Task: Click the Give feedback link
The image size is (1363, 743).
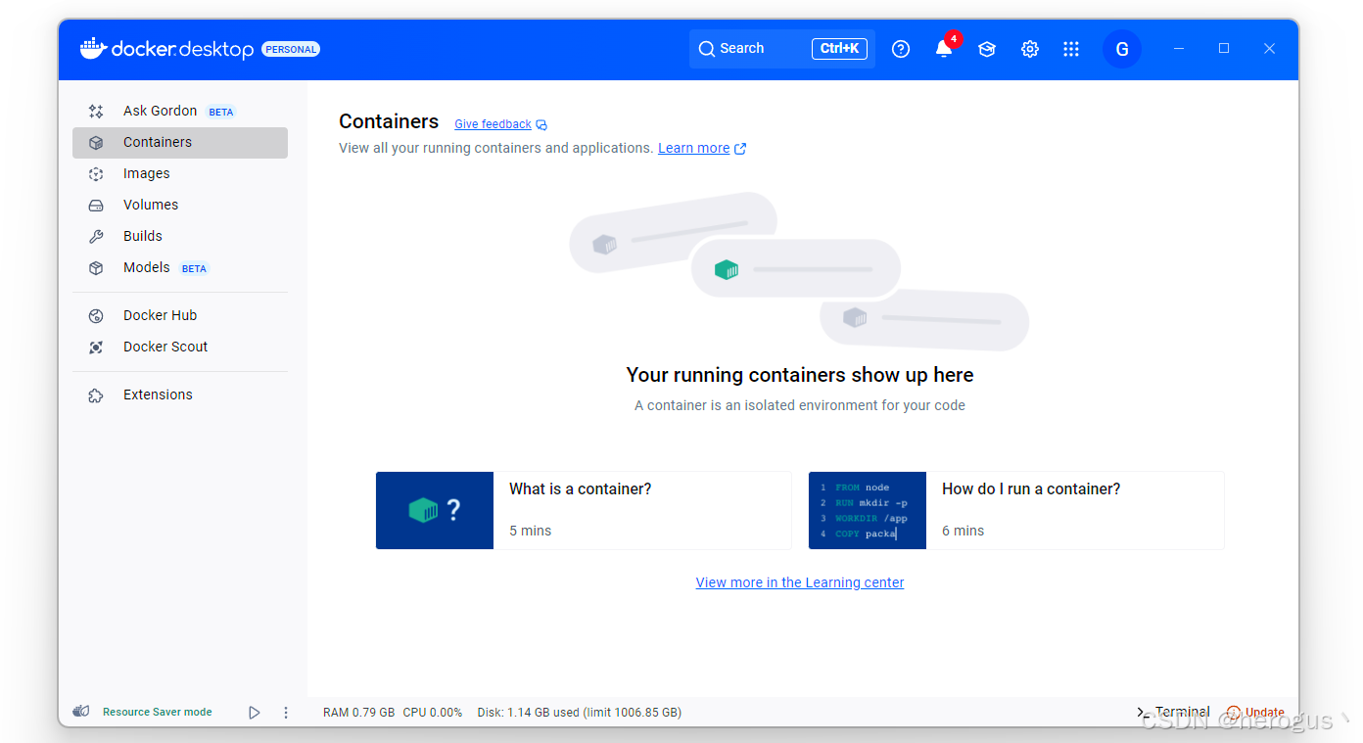Action: click(493, 124)
